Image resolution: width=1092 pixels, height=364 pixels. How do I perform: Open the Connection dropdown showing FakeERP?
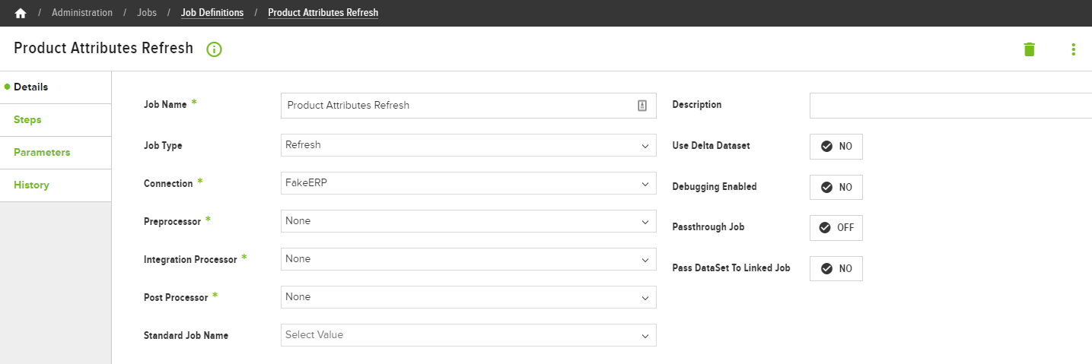point(469,183)
